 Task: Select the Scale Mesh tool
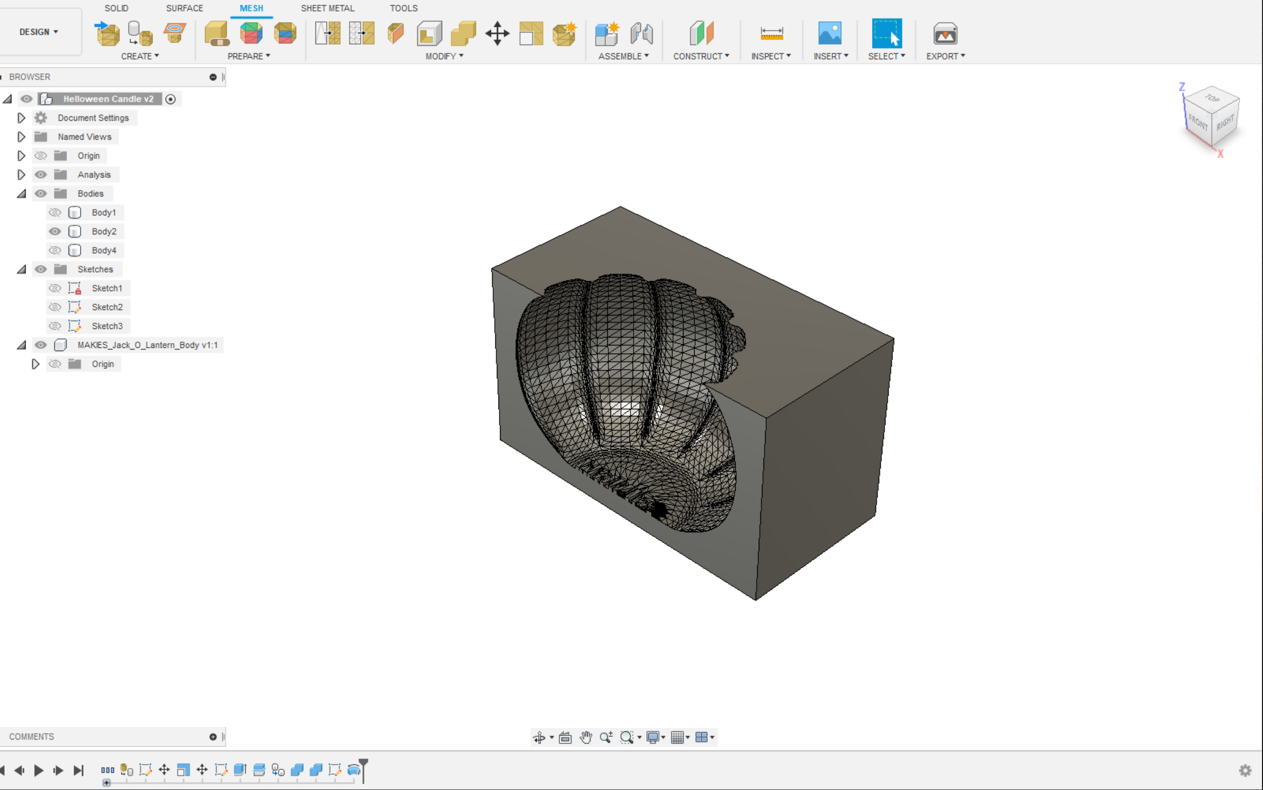531,34
